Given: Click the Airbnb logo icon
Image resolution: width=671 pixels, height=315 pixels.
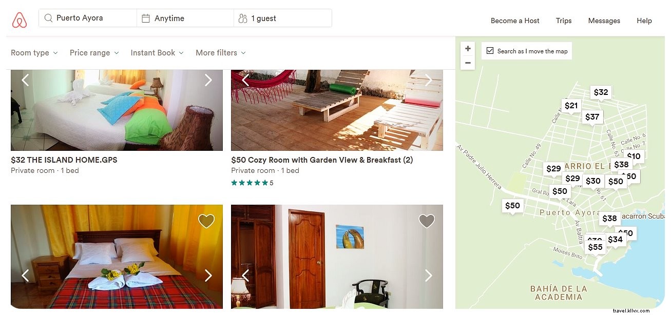Looking at the screenshot, I should [x=20, y=19].
